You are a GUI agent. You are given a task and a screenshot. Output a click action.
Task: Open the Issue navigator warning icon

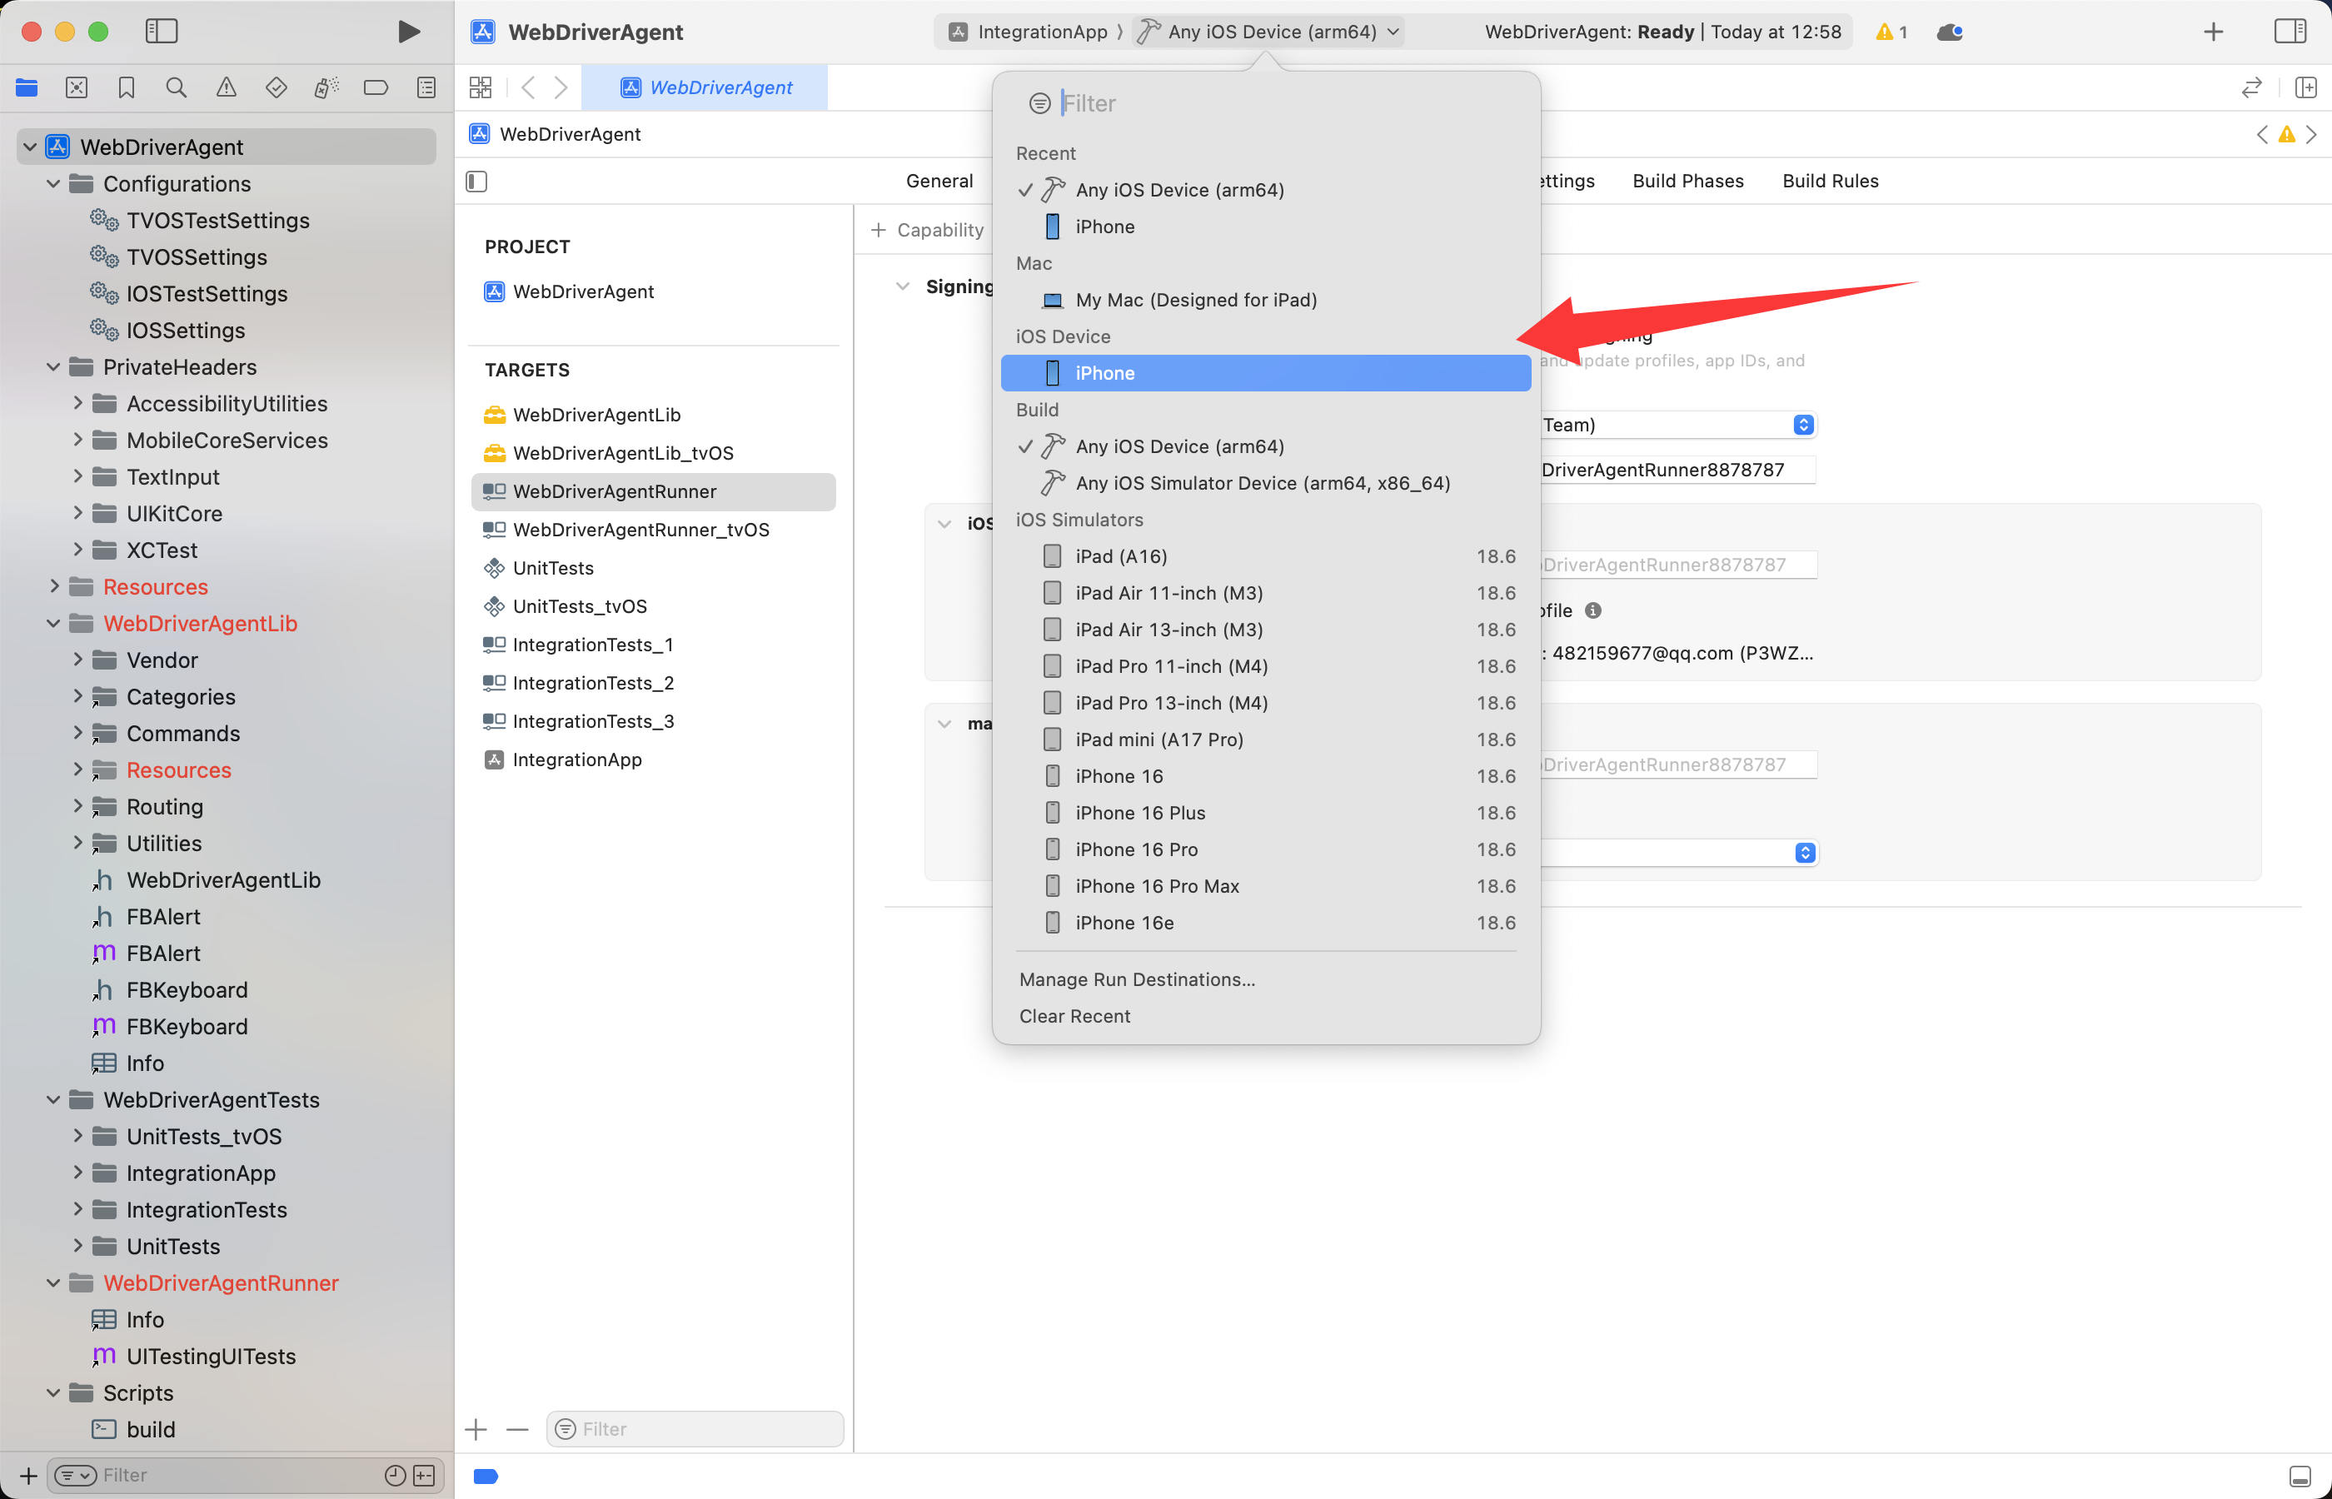coord(226,87)
